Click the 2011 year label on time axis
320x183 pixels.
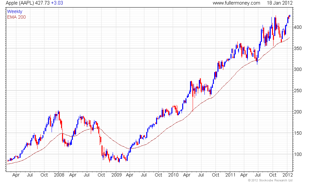tap(231, 175)
